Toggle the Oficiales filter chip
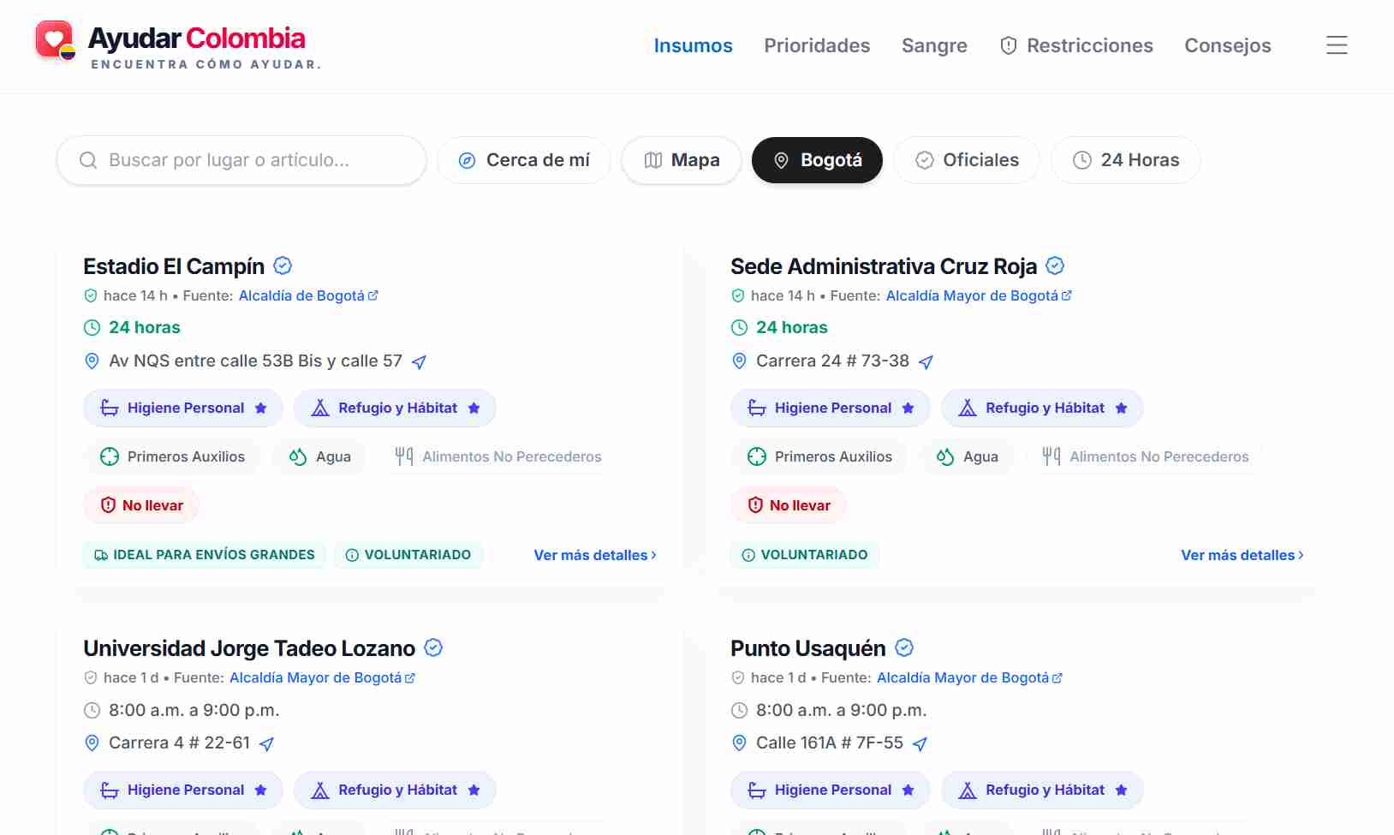The width and height of the screenshot is (1394, 835). click(x=967, y=160)
